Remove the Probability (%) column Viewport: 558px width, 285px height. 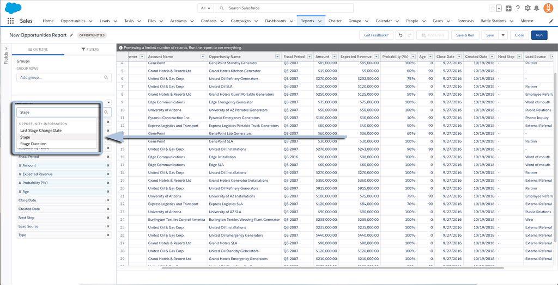(108, 183)
